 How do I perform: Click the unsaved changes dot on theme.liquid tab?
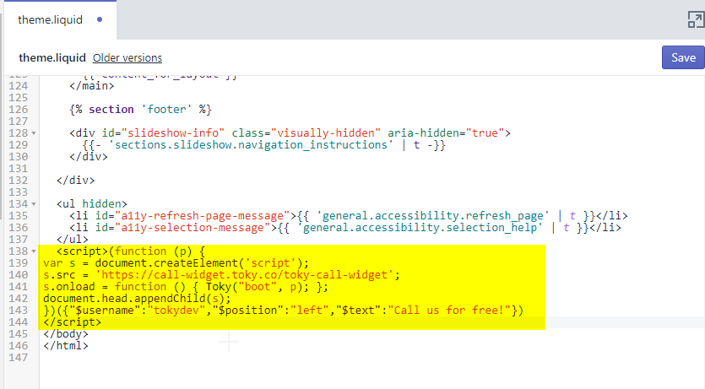point(100,19)
